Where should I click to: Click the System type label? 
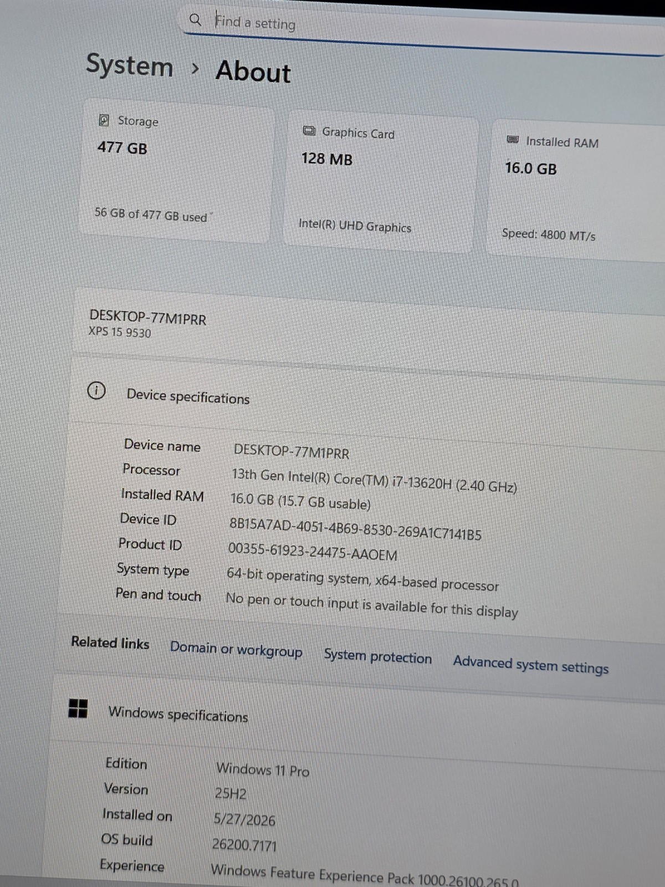153,569
